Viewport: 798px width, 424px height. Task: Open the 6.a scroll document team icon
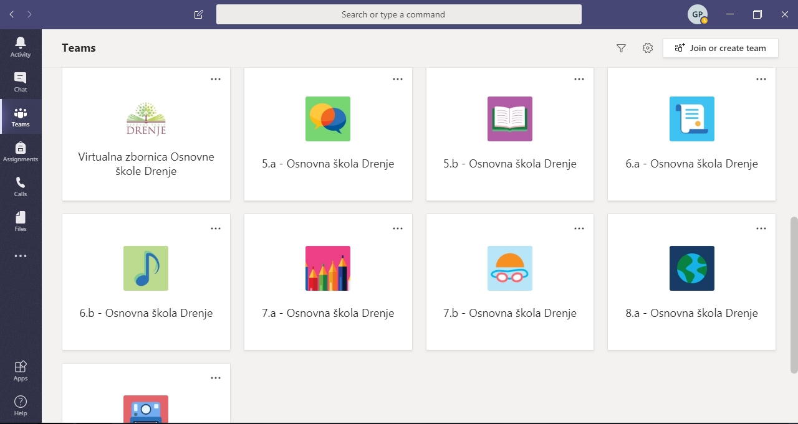(x=692, y=119)
